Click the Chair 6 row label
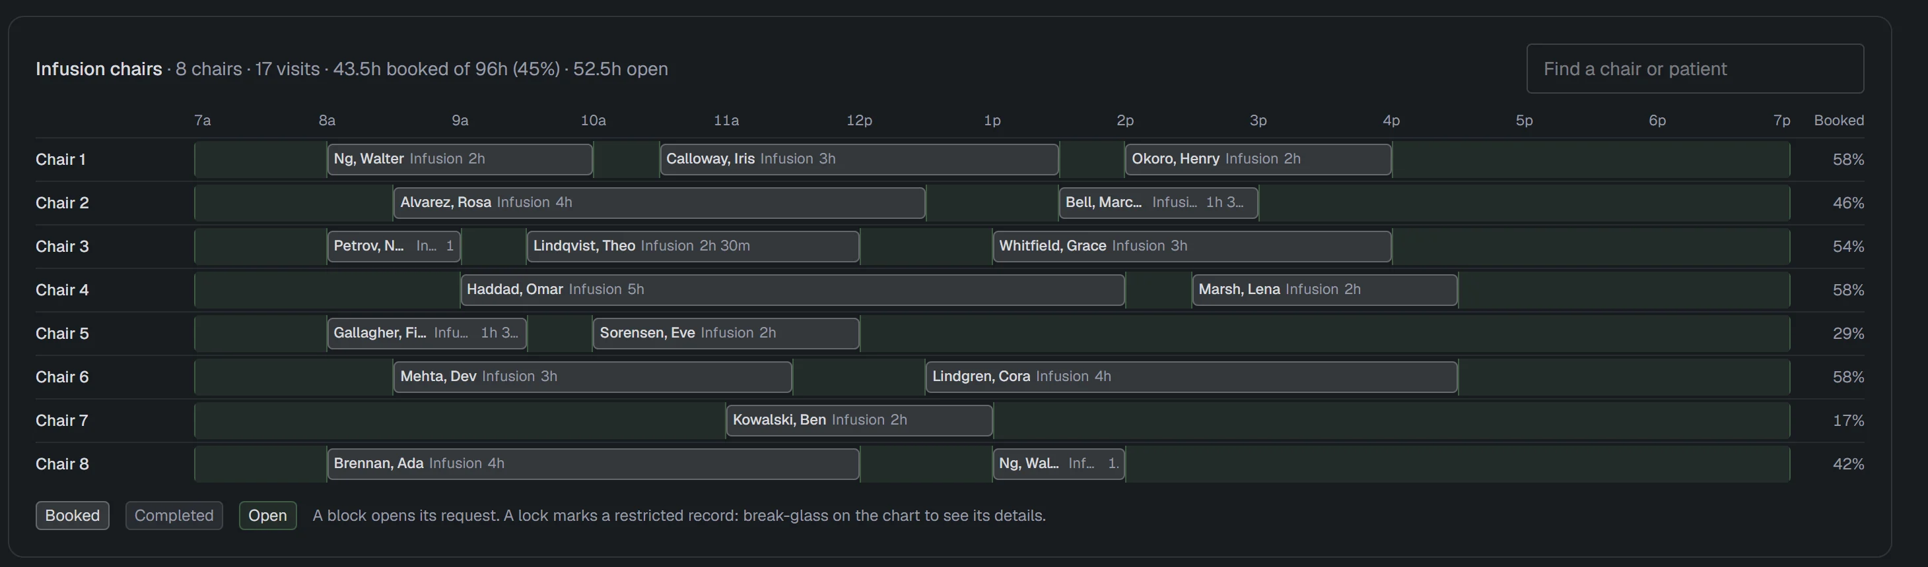Viewport: 1928px width, 567px height. click(62, 376)
